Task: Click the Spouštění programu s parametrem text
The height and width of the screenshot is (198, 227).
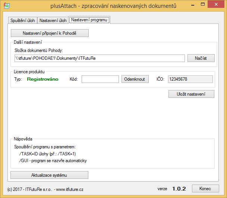Action: [45, 147]
